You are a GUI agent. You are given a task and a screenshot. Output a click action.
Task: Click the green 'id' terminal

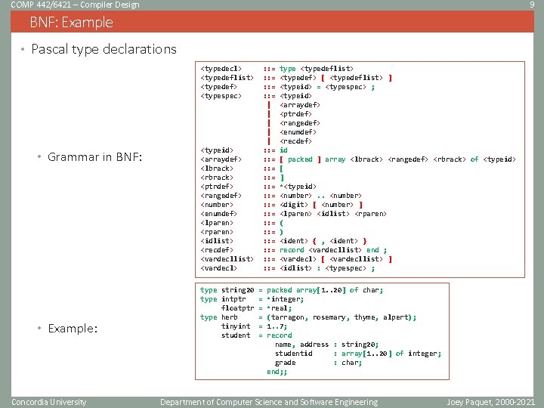(284, 150)
